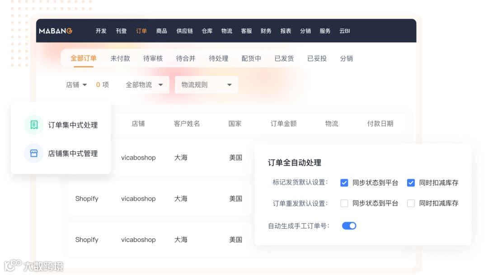Open the 分销 top navigation menu

coord(305,31)
